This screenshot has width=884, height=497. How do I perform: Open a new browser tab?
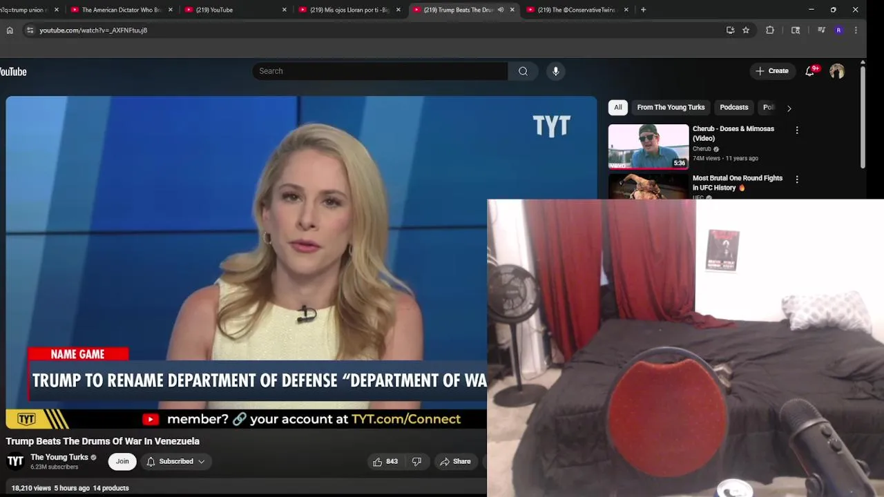(x=643, y=10)
